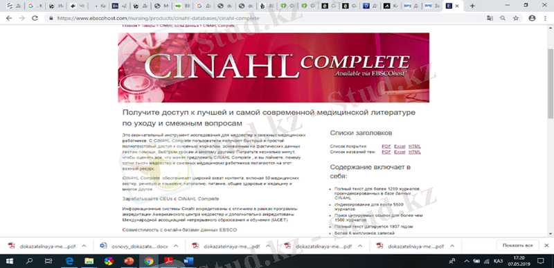Screen dimensions: 554x268
Task: Bookmark this page with the star icon
Action: point(516,18)
